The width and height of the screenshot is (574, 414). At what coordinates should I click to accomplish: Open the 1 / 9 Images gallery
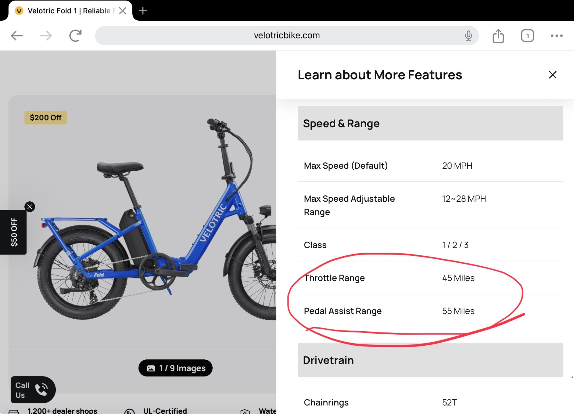coord(176,368)
